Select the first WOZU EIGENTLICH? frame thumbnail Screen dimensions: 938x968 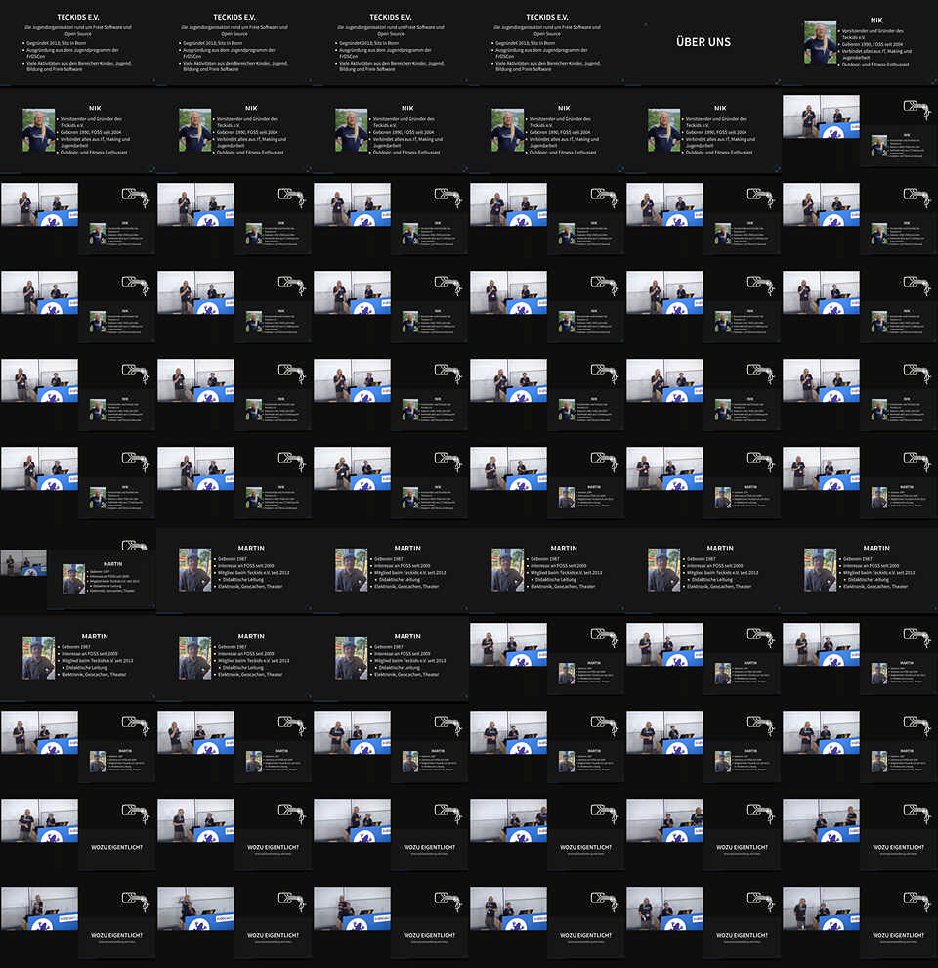coord(78,835)
